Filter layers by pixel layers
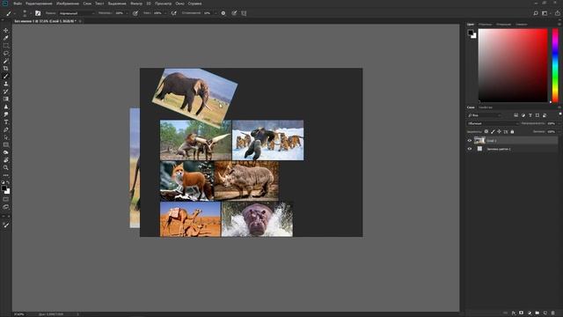 click(516, 115)
